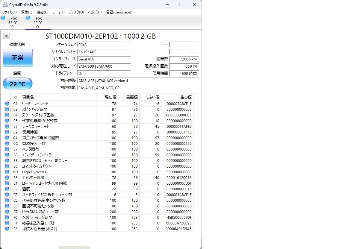Image resolution: width=345 pixels, height=249 pixels.
Task: Click the interface field Serial ATA
Action: [x=104, y=59]
